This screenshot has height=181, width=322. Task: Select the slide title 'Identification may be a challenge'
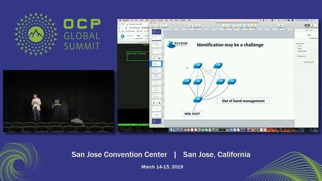pyautogui.click(x=230, y=45)
